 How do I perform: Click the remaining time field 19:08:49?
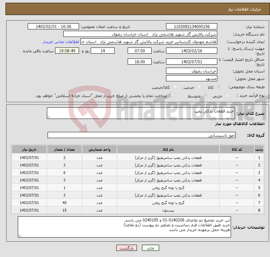click(x=67, y=51)
